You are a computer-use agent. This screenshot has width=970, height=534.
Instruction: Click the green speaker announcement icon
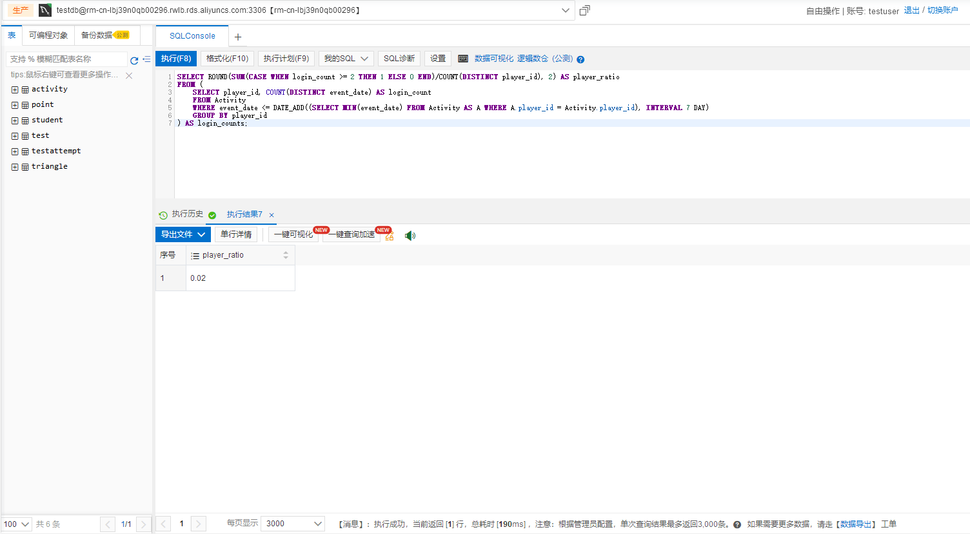coord(410,235)
